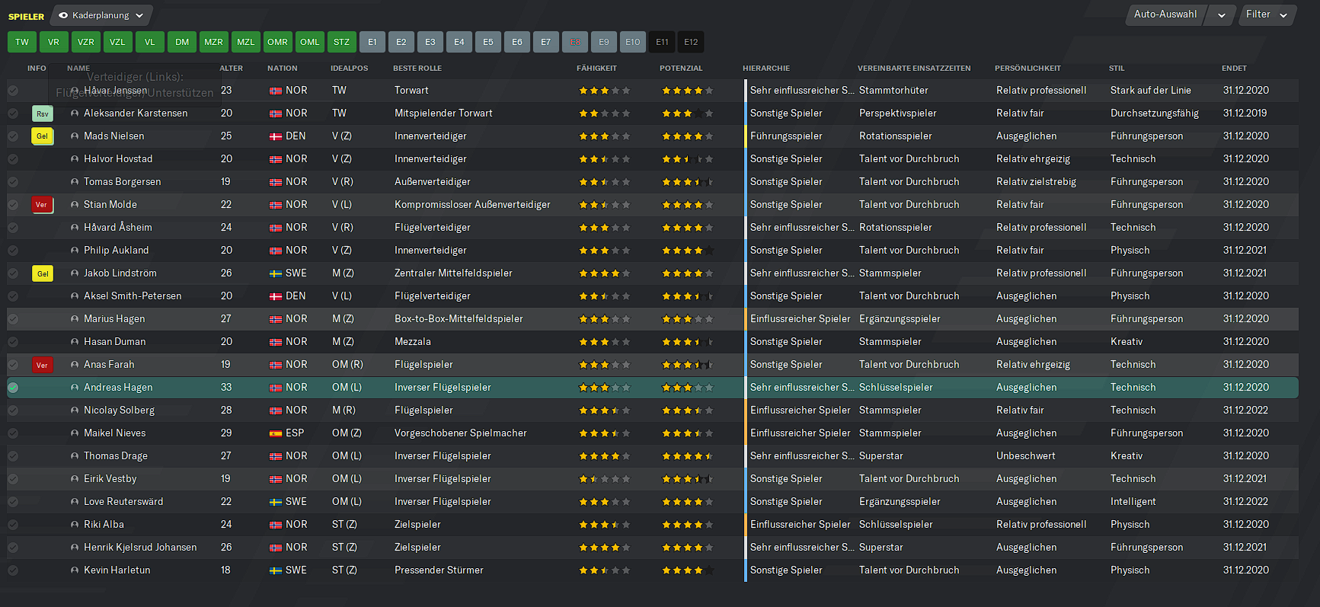Click the Rsv badge beside Aleksander Karstensen
1320x607 pixels.
click(43, 113)
